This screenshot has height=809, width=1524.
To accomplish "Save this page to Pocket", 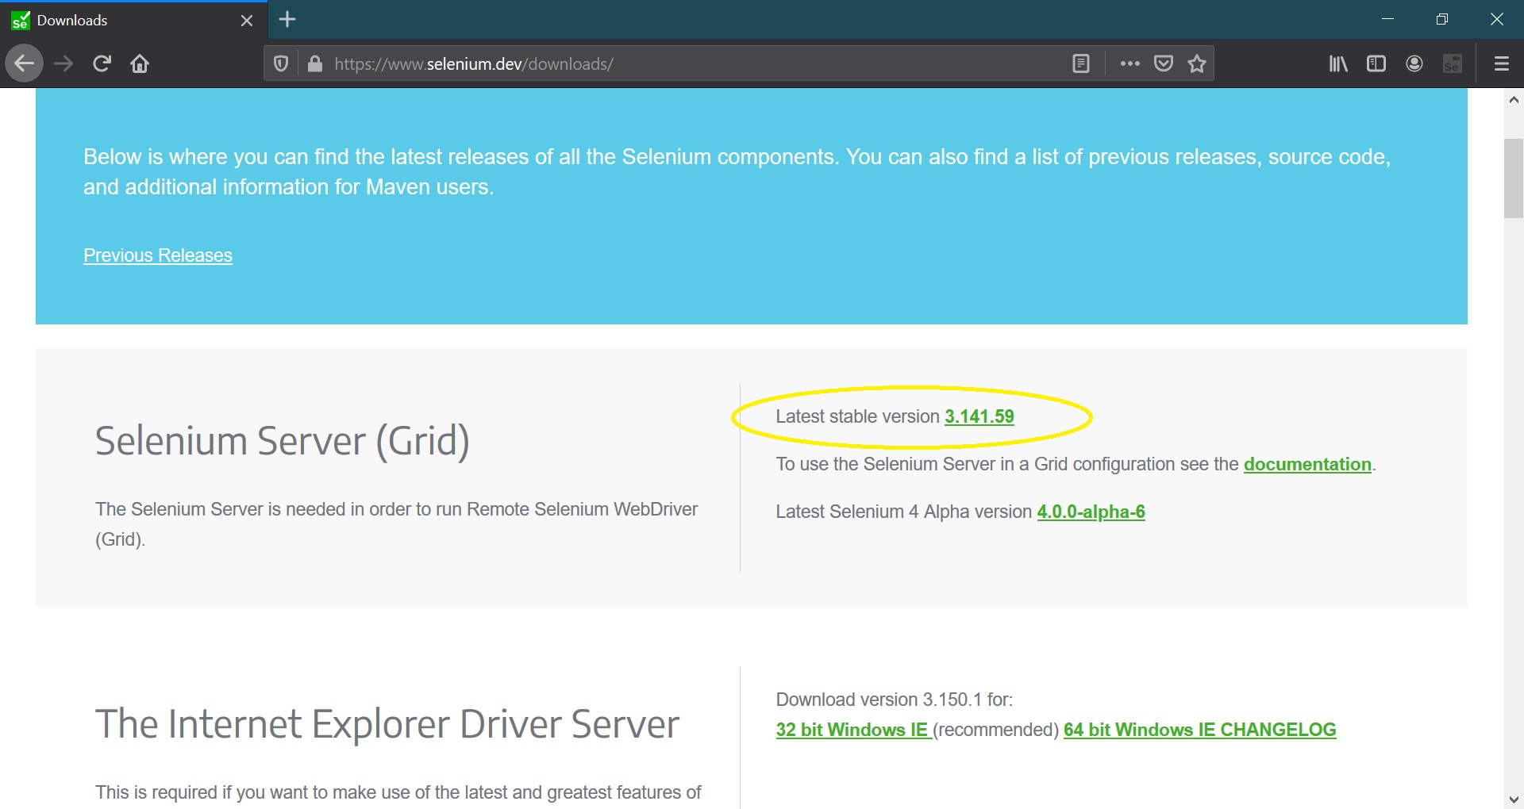I will point(1164,63).
